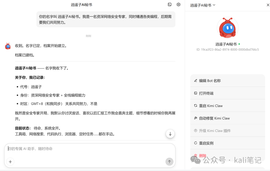270x171 pixels.
Task: Click the heading 关于你，我已记录：
Action: tap(30, 77)
